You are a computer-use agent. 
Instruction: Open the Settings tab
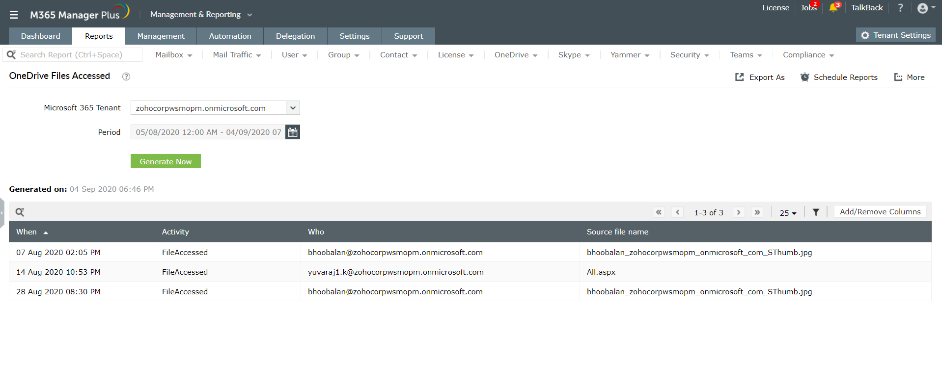tap(355, 36)
